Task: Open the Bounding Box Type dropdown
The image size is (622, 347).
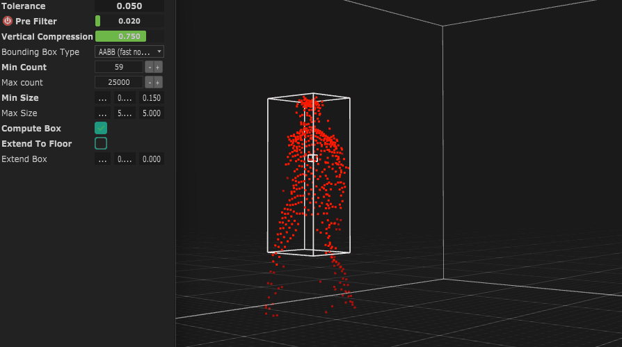Action: [x=129, y=52]
